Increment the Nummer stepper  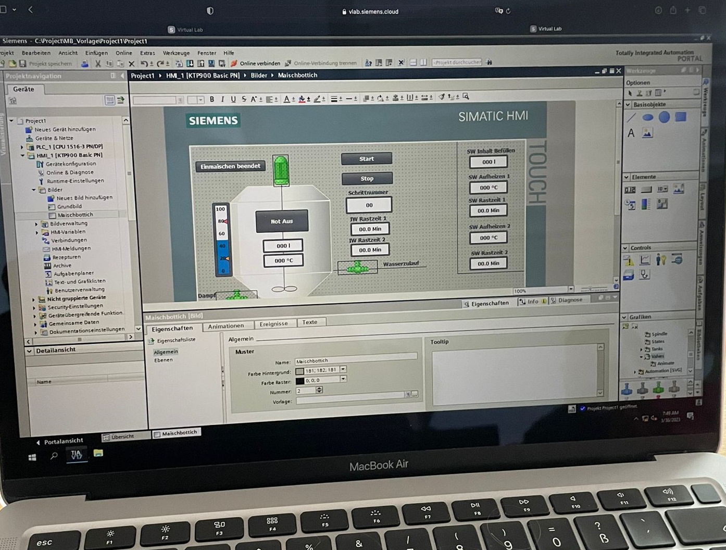coord(319,388)
